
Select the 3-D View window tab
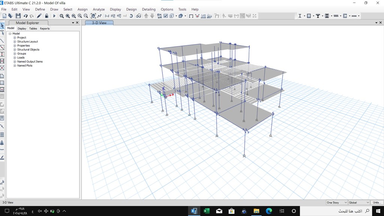(x=99, y=23)
